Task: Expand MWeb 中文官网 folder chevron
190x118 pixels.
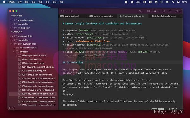Action: 12,36
